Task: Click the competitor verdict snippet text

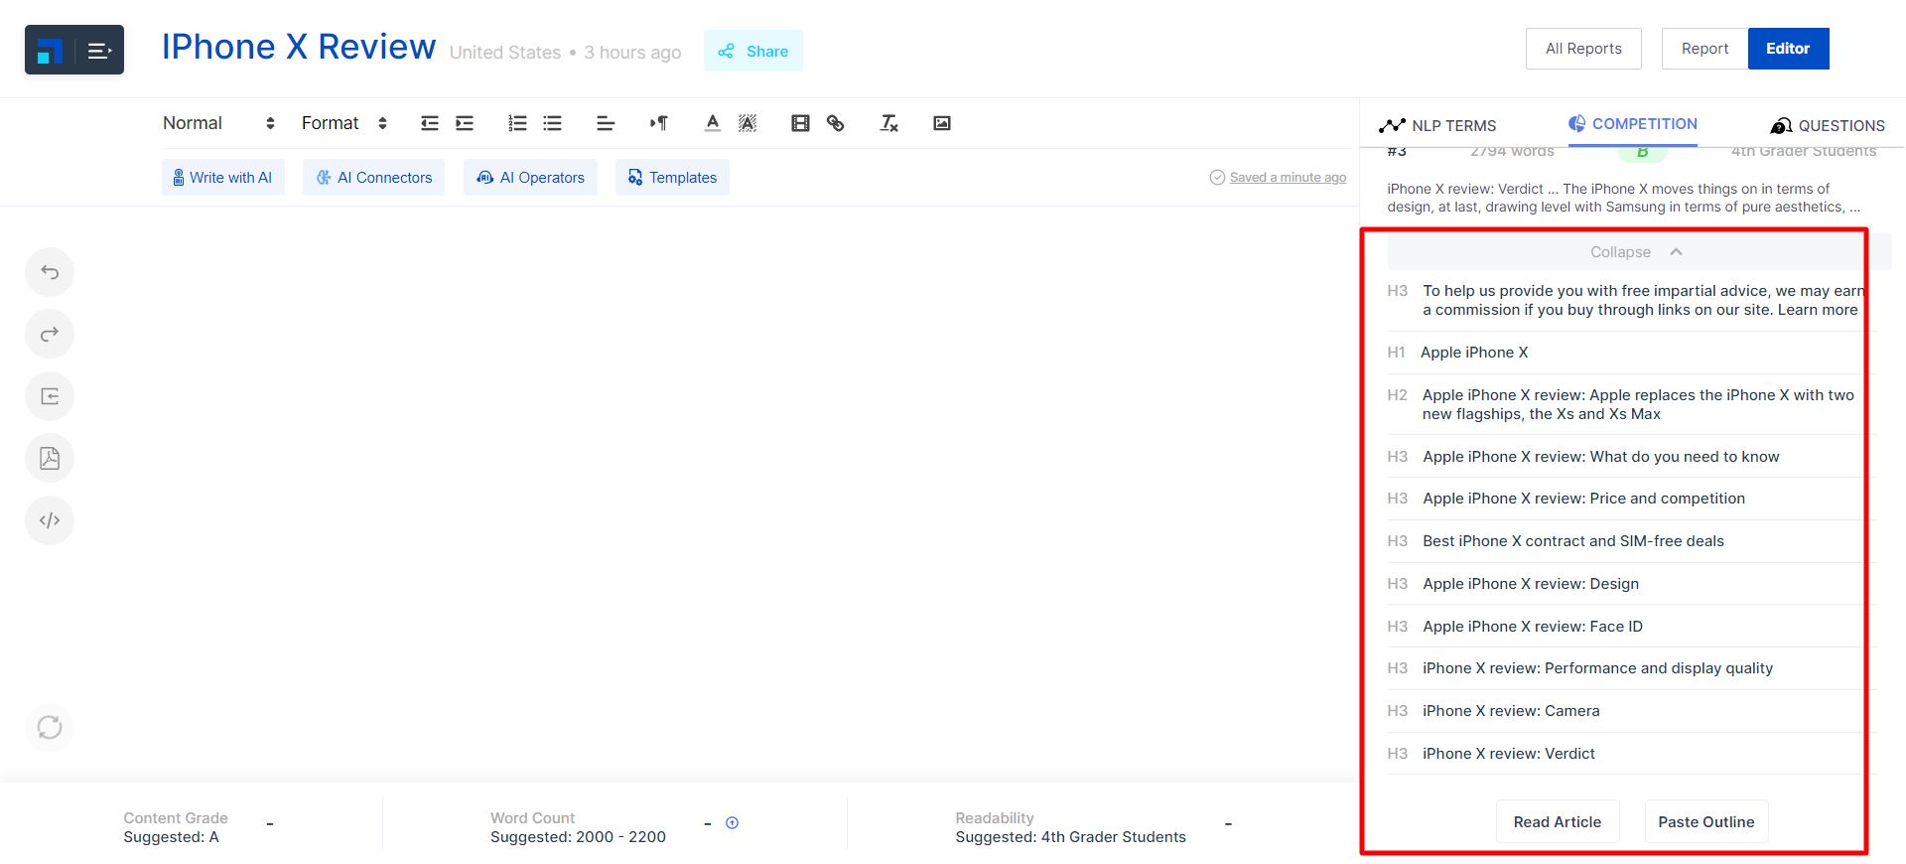Action: (x=1624, y=198)
